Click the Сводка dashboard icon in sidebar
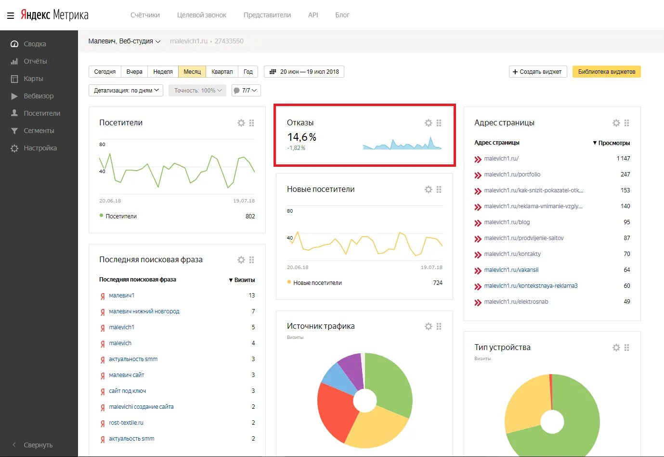664x457 pixels. click(x=14, y=44)
